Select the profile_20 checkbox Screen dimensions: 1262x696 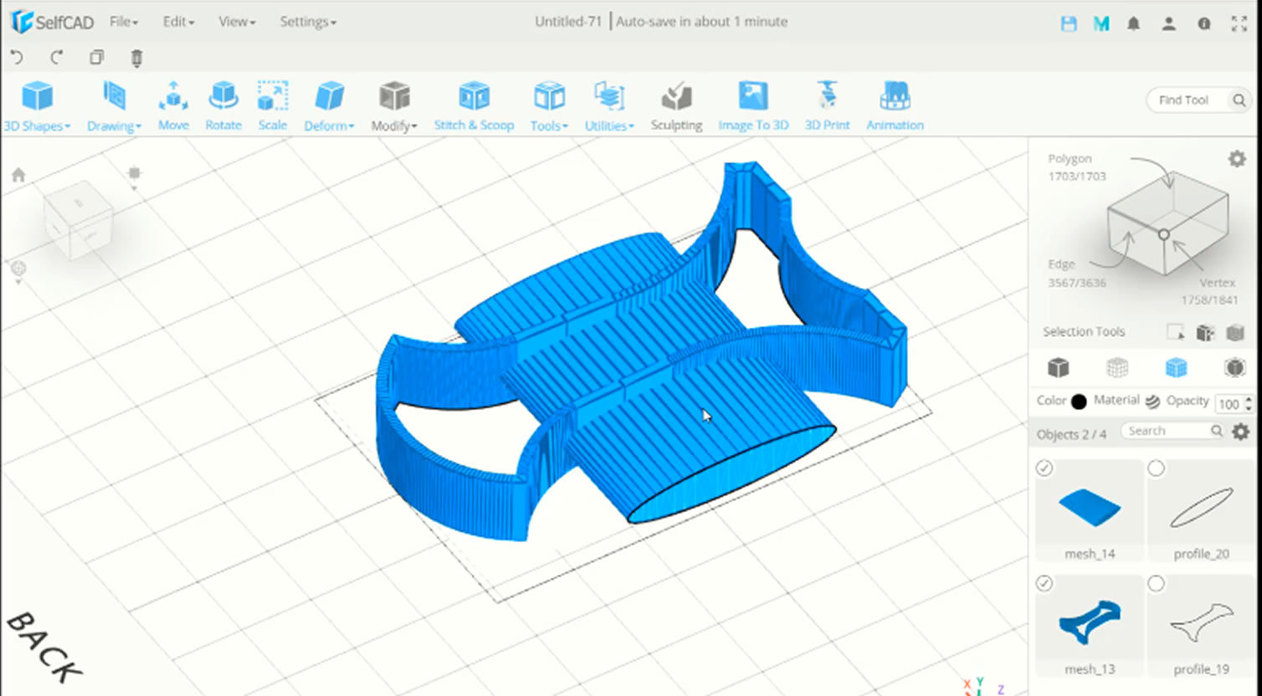(1156, 468)
